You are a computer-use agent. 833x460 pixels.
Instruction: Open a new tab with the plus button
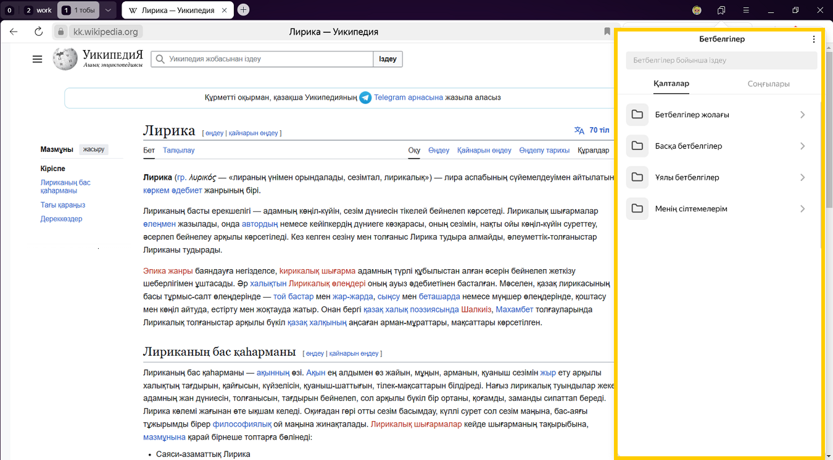(244, 10)
